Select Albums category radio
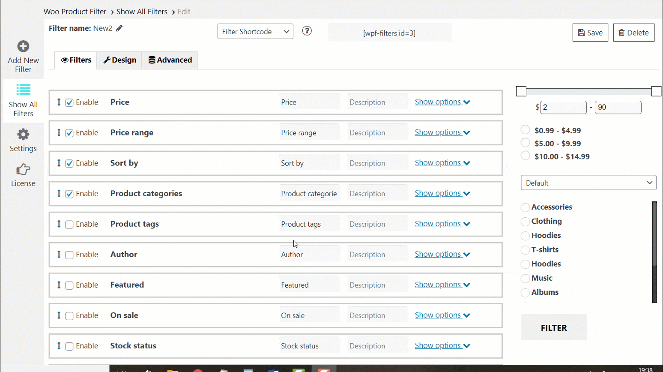This screenshot has height=372, width=663. 525,293
